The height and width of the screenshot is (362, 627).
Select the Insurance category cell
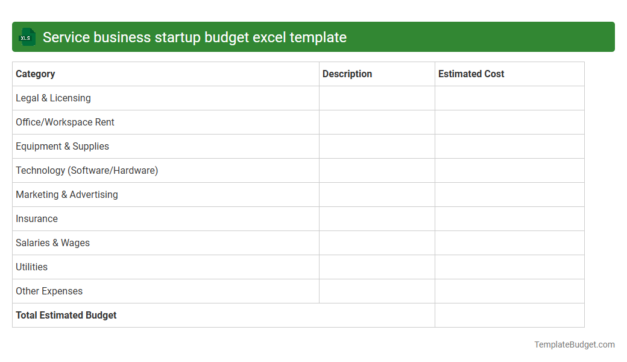[36, 218]
